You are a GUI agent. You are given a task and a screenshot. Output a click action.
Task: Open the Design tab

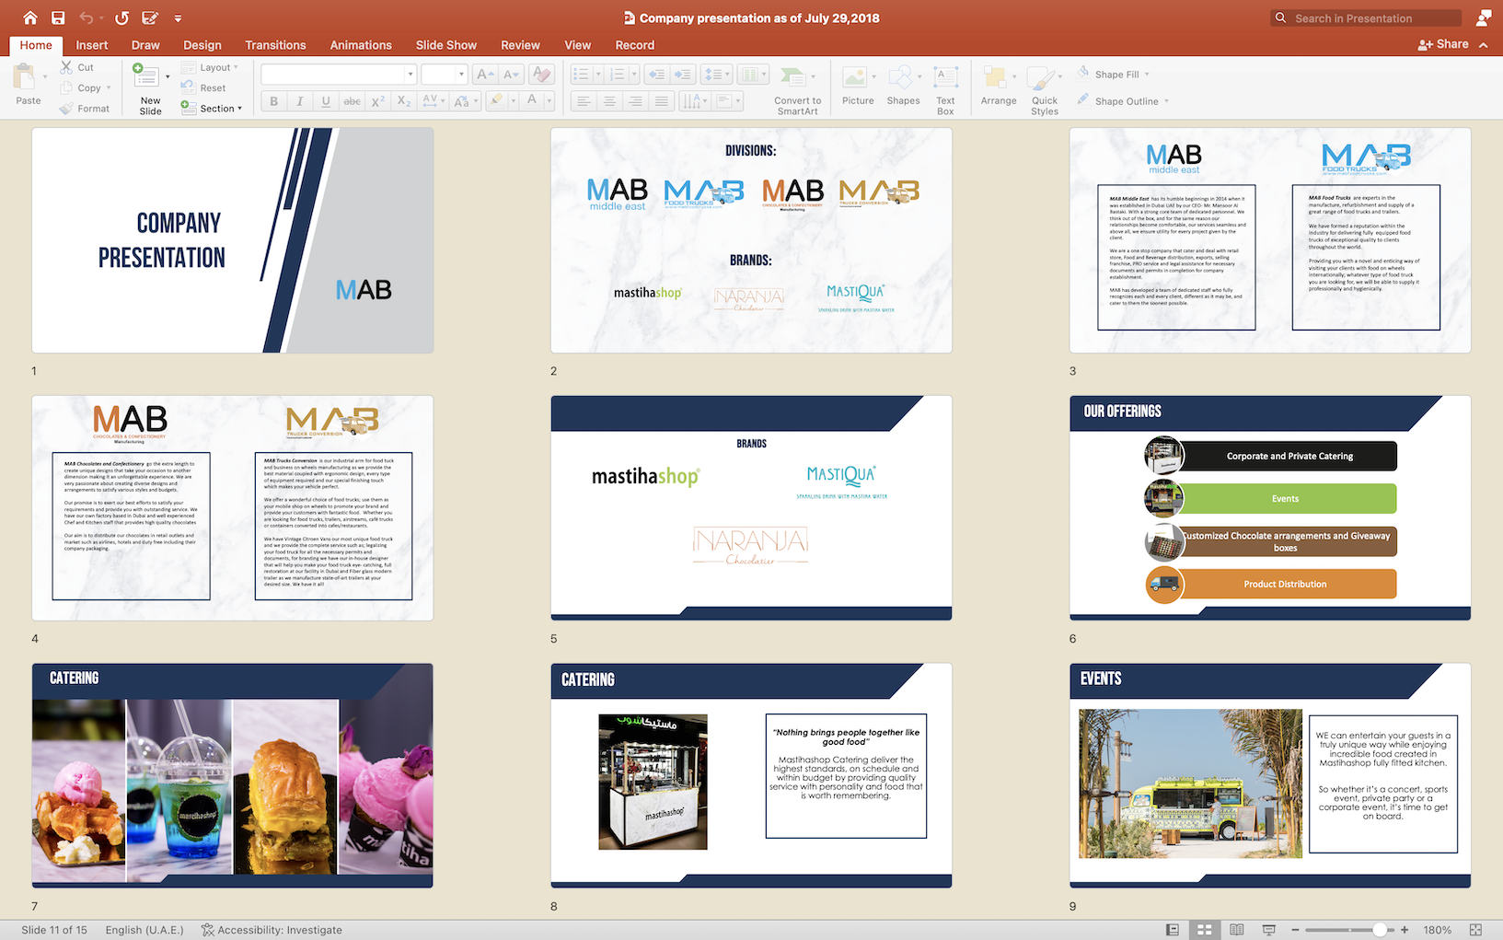202,45
